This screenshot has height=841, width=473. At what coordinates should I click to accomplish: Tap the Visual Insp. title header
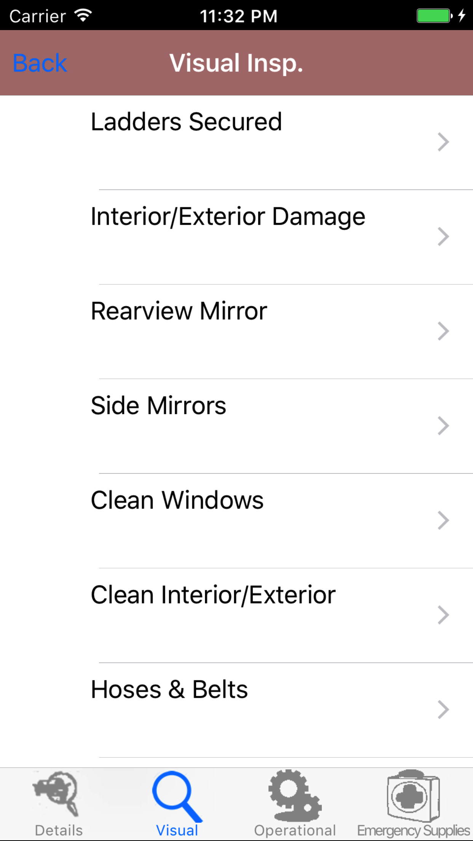click(x=236, y=63)
